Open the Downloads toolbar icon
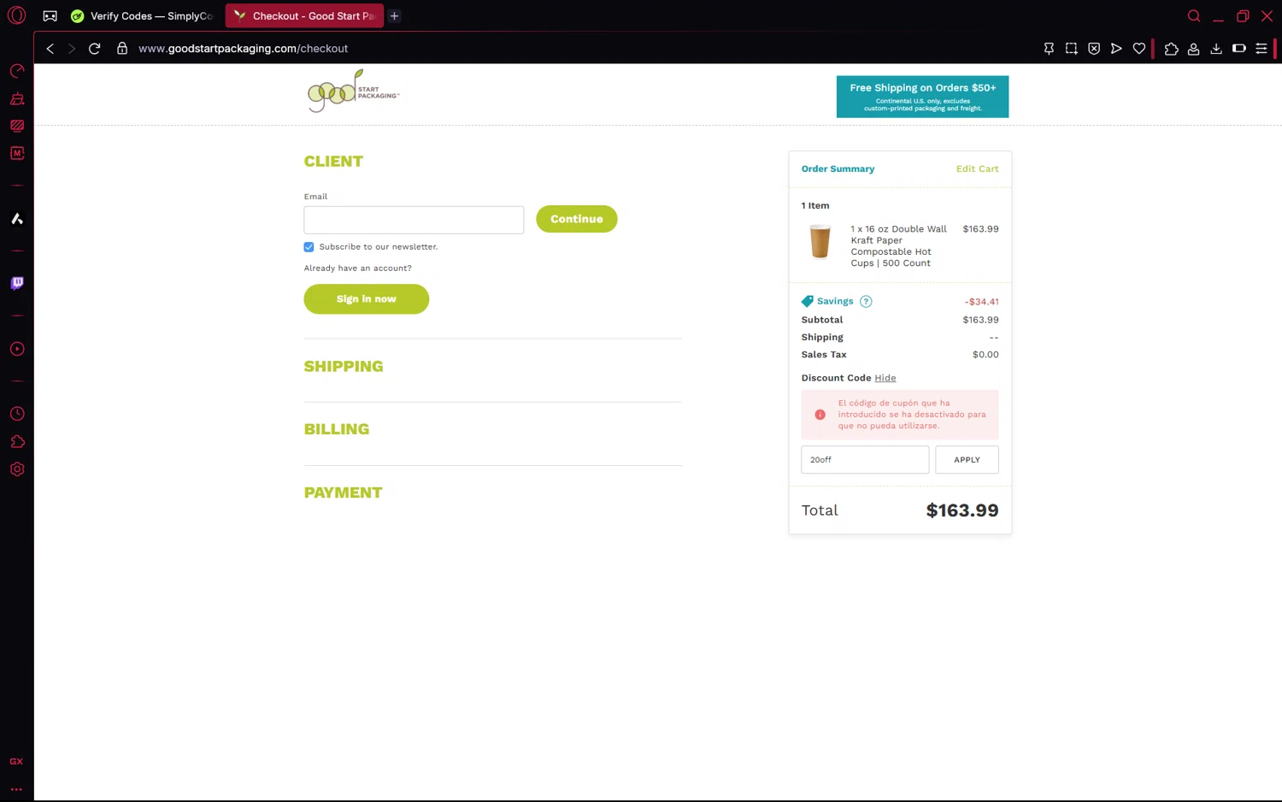1282x802 pixels. click(1216, 49)
